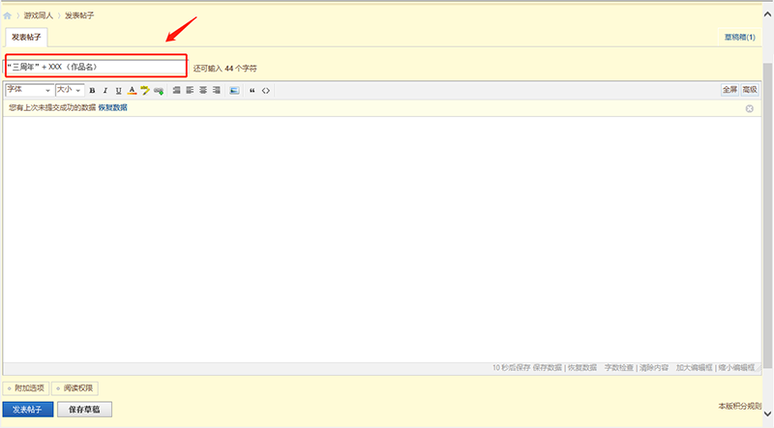Open 游戏同人 in the breadcrumb
The image size is (774, 428).
(x=39, y=15)
